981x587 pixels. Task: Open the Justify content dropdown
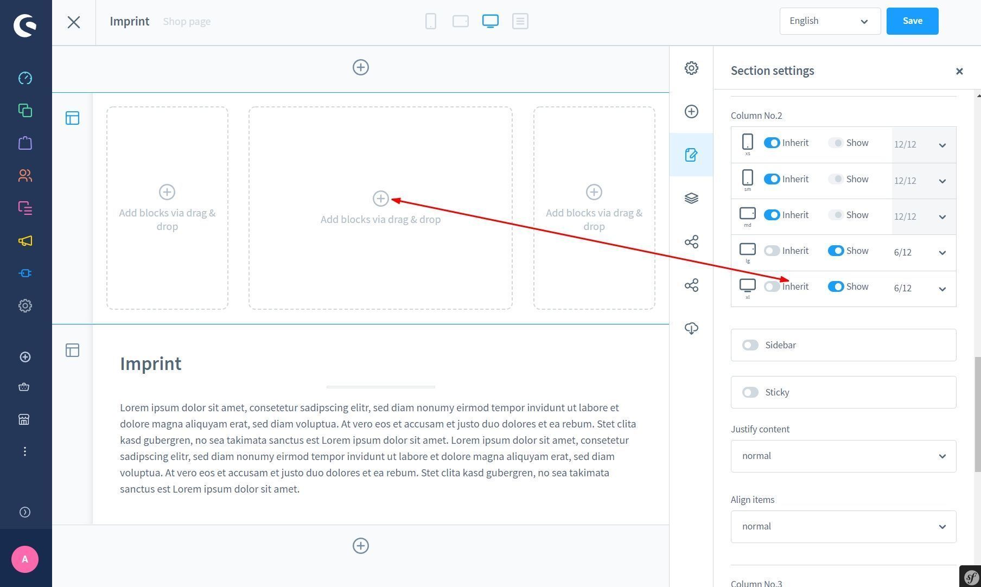pos(843,456)
